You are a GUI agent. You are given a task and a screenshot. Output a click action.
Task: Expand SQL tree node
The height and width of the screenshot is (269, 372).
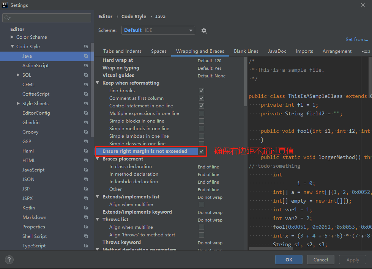[x=18, y=75]
